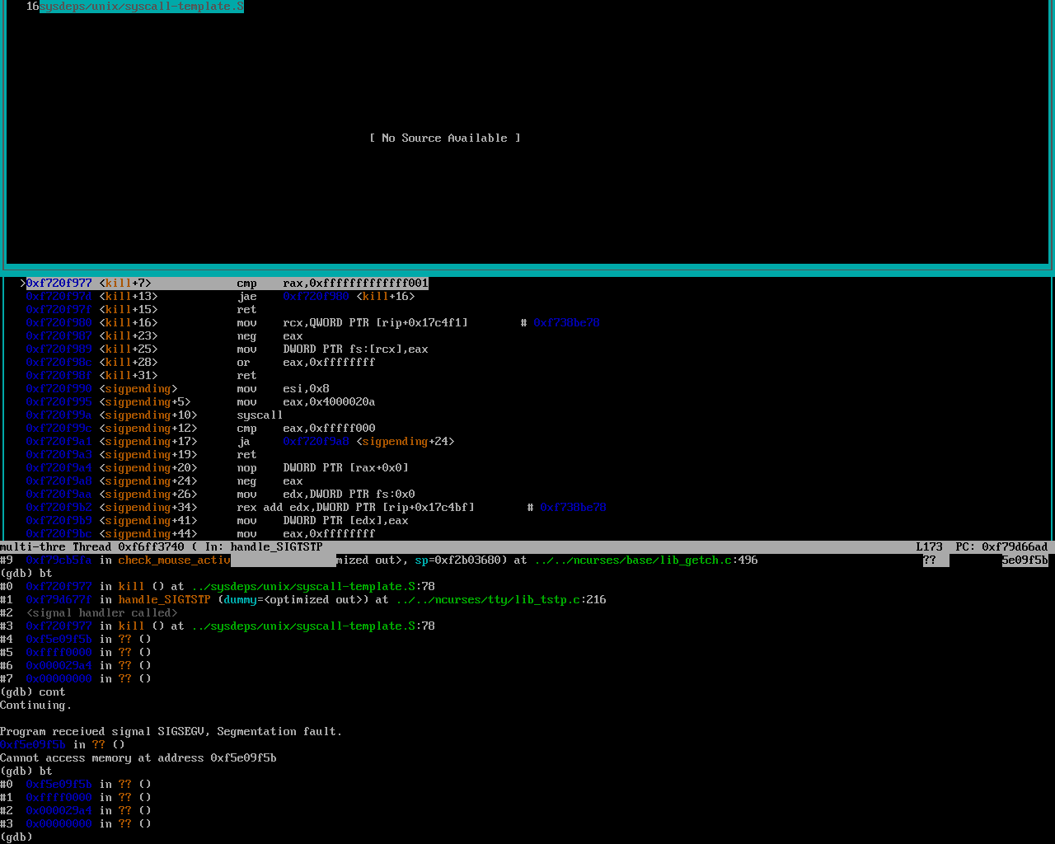Click the SIGSEGV Segmentation fault message
Viewport: 1055px width, 844px height.
pos(171,732)
